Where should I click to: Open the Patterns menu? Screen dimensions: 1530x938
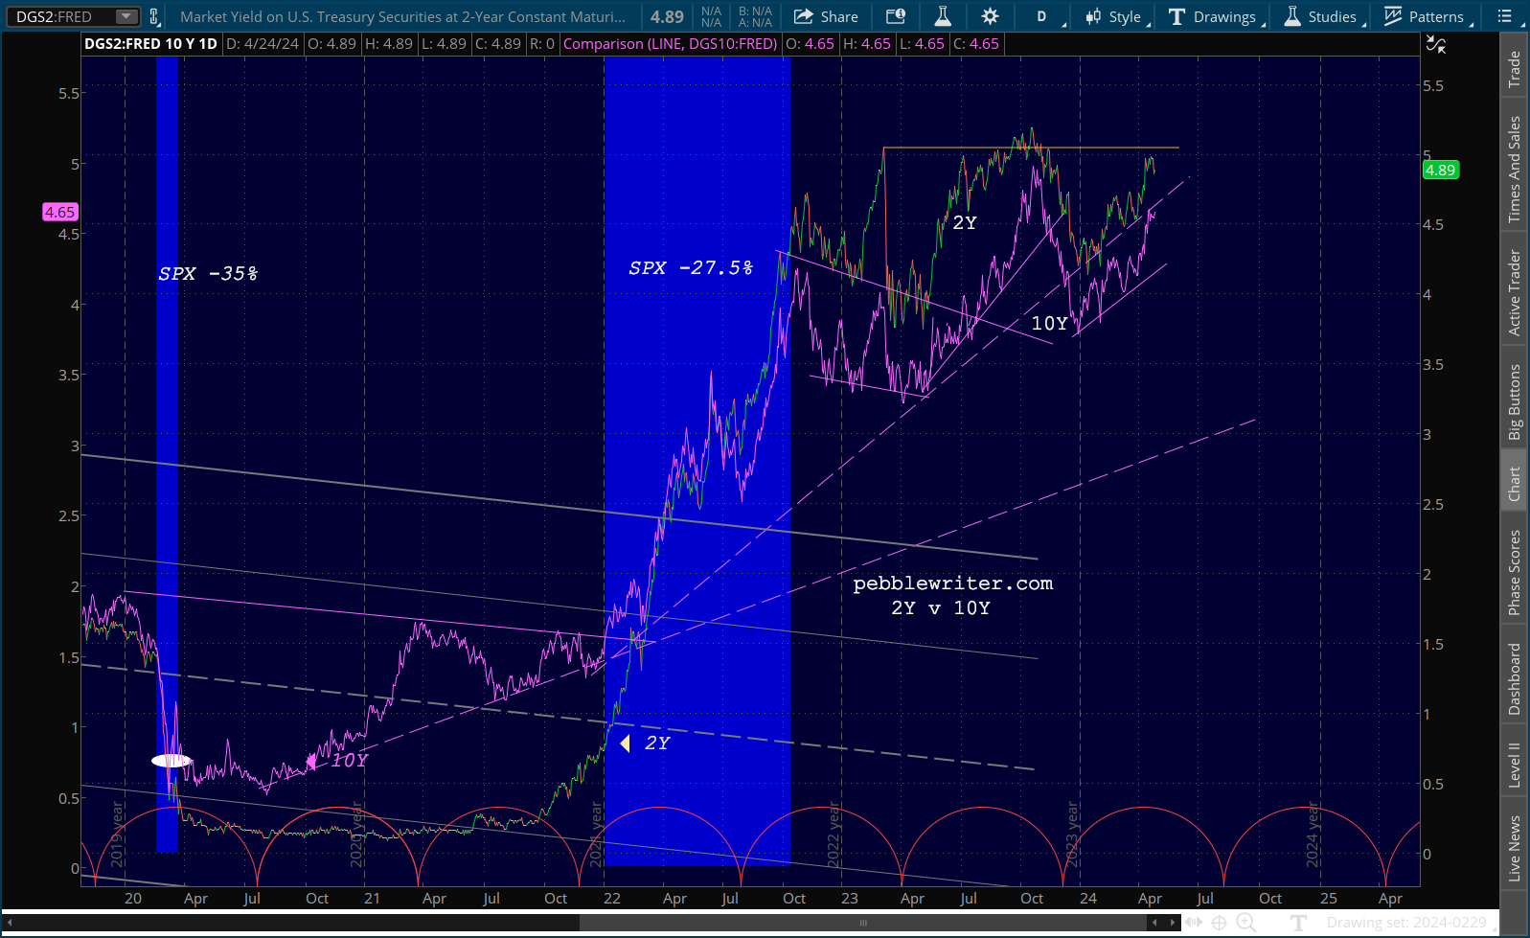pos(1424,16)
